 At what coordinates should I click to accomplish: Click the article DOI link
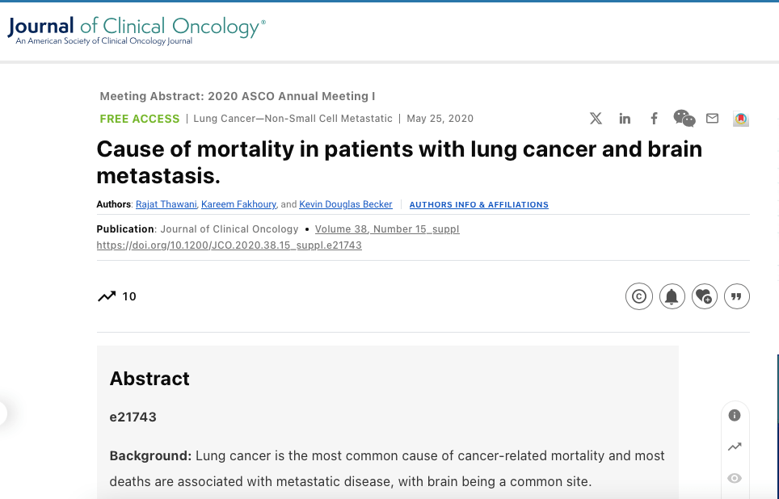[229, 245]
